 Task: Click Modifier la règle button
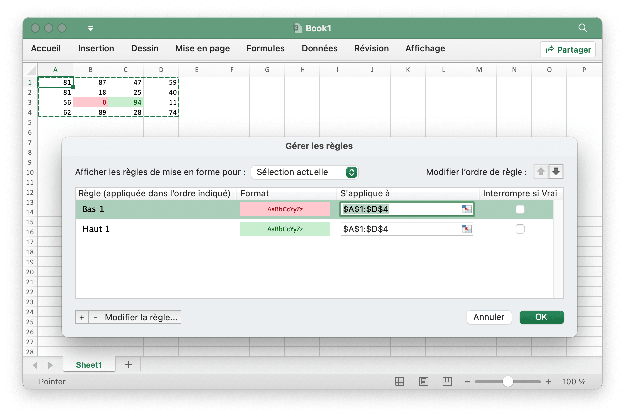[x=141, y=317]
